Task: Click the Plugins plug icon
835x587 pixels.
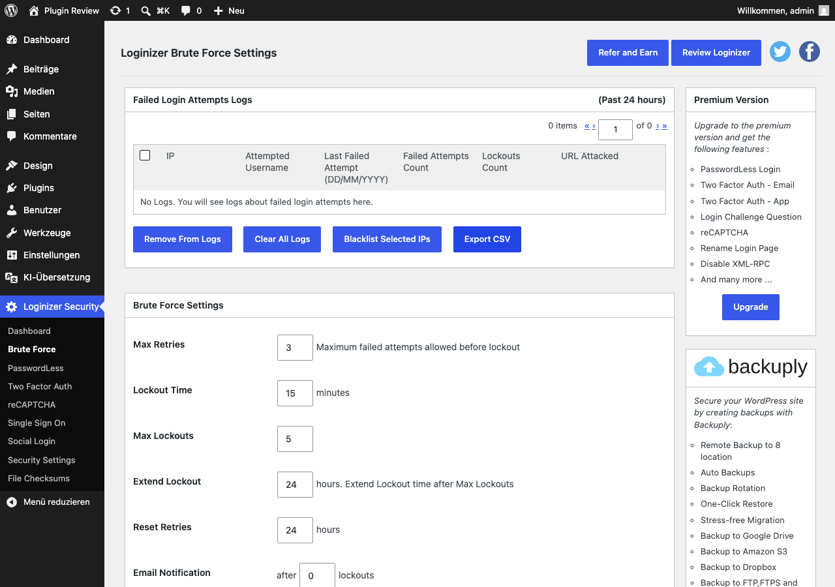Action: click(x=12, y=188)
